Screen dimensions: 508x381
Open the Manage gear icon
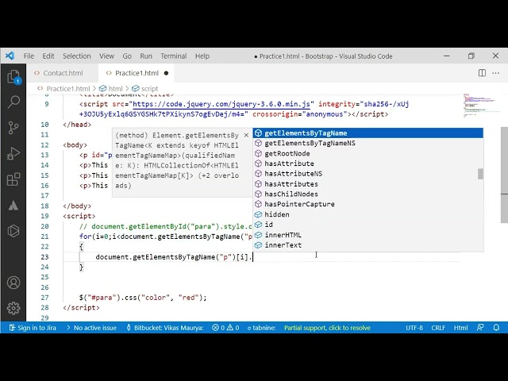tap(13, 308)
